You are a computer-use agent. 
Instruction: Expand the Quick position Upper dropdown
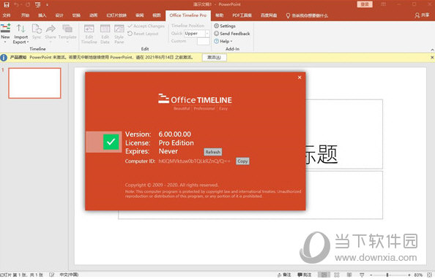click(x=207, y=34)
